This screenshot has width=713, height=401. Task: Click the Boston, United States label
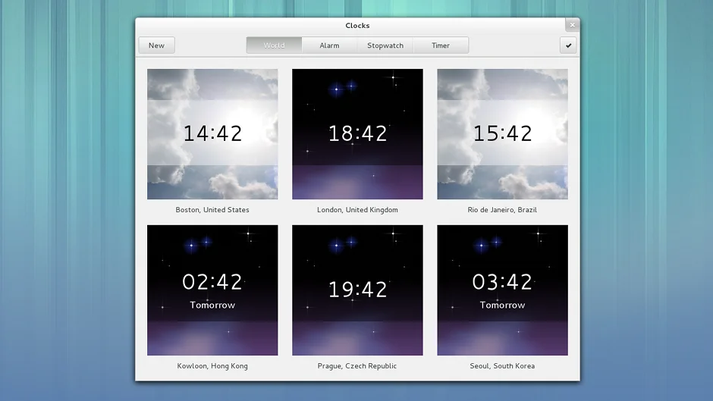pyautogui.click(x=212, y=210)
